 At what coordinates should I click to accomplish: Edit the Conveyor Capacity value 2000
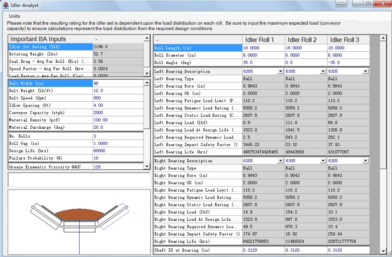pos(118,113)
